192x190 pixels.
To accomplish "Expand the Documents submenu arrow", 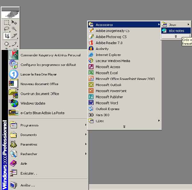I will 86,134.
